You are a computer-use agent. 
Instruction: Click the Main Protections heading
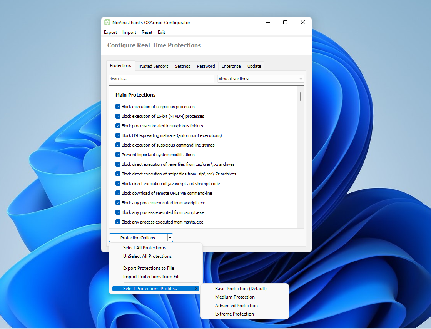coord(135,95)
